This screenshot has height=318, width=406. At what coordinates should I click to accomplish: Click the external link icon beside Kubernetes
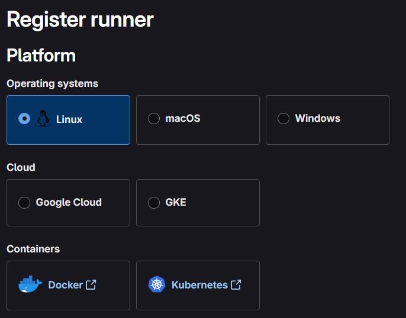point(236,285)
